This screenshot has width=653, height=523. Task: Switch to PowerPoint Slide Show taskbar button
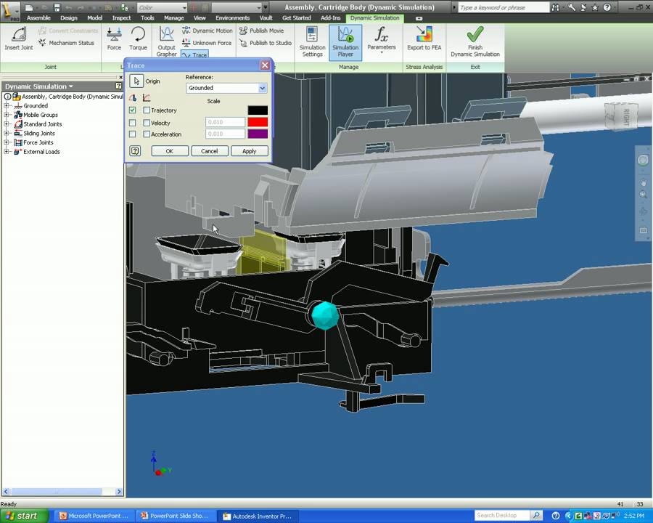coord(176,516)
